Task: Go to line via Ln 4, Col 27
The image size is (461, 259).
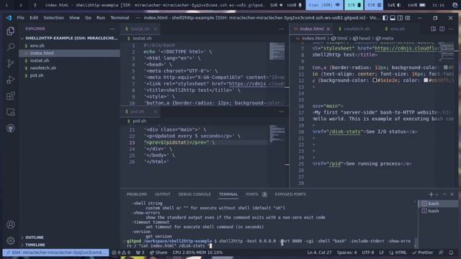Action: (x=319, y=253)
